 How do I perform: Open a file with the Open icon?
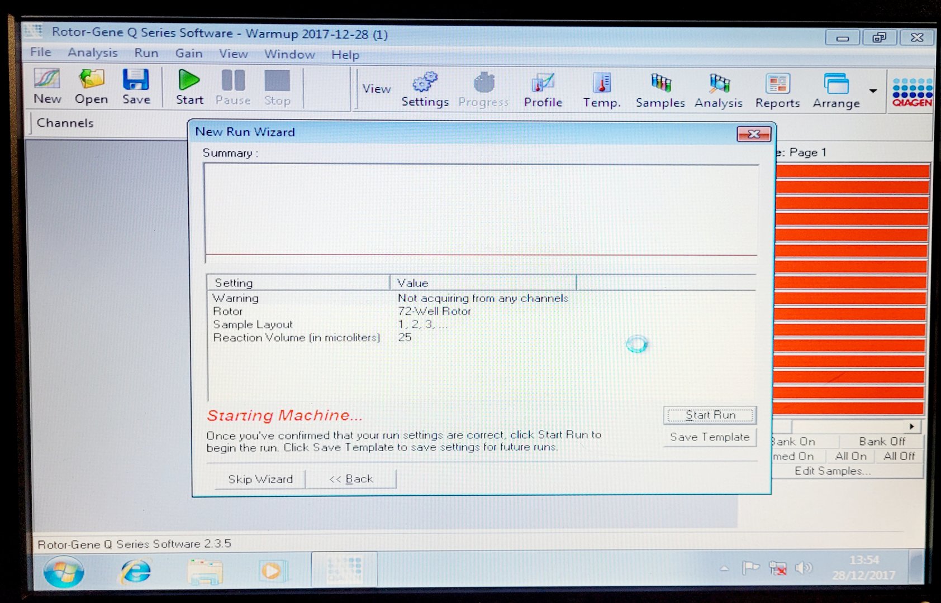tap(91, 87)
